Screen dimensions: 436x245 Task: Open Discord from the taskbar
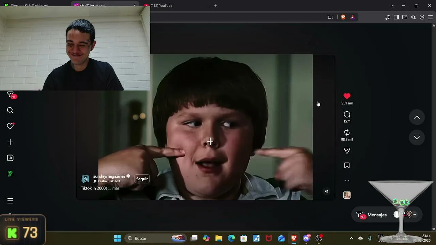tap(306, 238)
